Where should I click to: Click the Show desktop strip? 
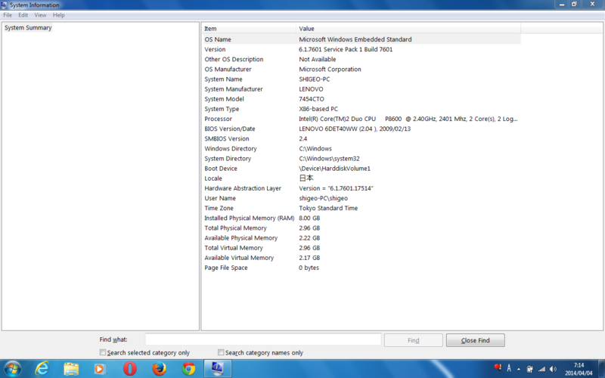point(601,369)
